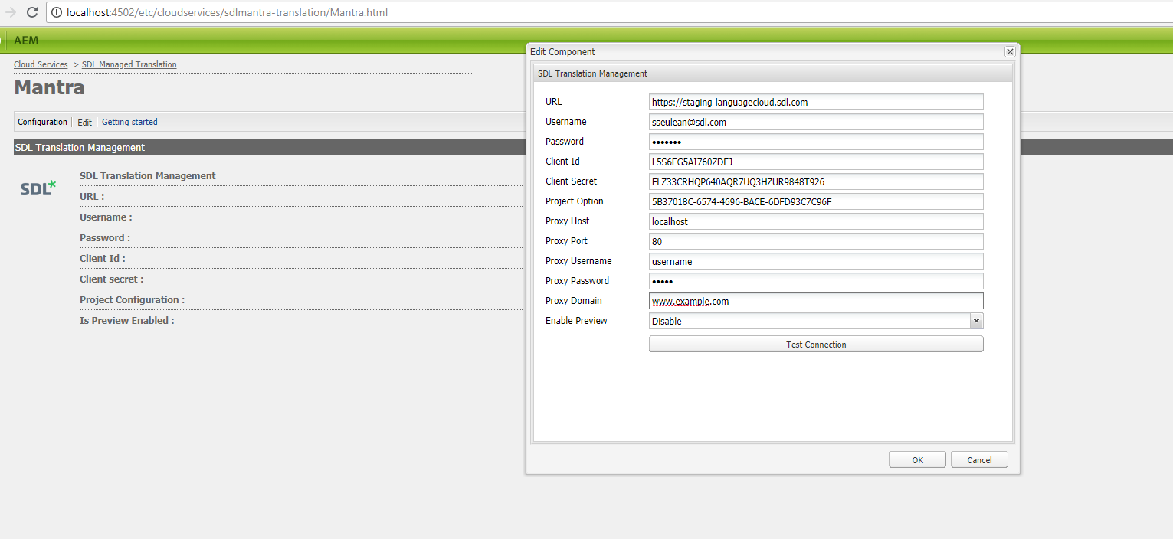The image size is (1173, 539).
Task: Open the Configuration tab
Action: coord(43,122)
